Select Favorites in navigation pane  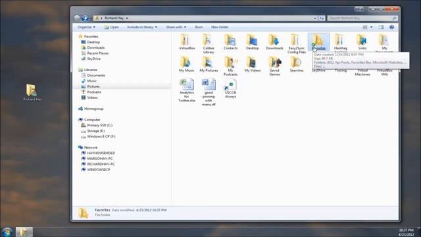pos(88,36)
